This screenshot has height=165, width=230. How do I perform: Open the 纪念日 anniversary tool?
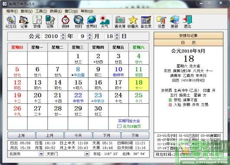11,22
